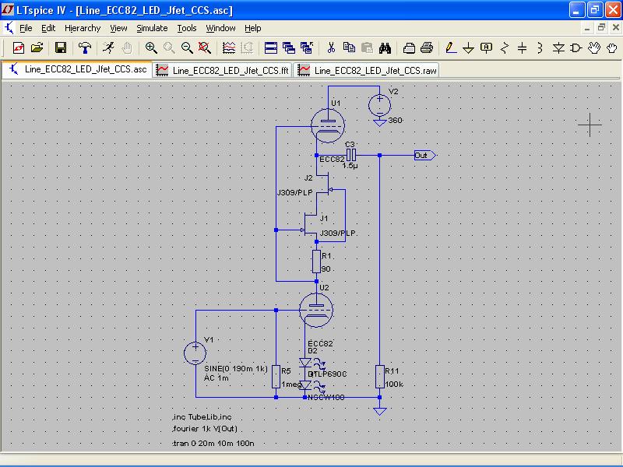Screen dimensions: 623x467
Task: Place a capacitor from the toolbar
Action: (522, 48)
